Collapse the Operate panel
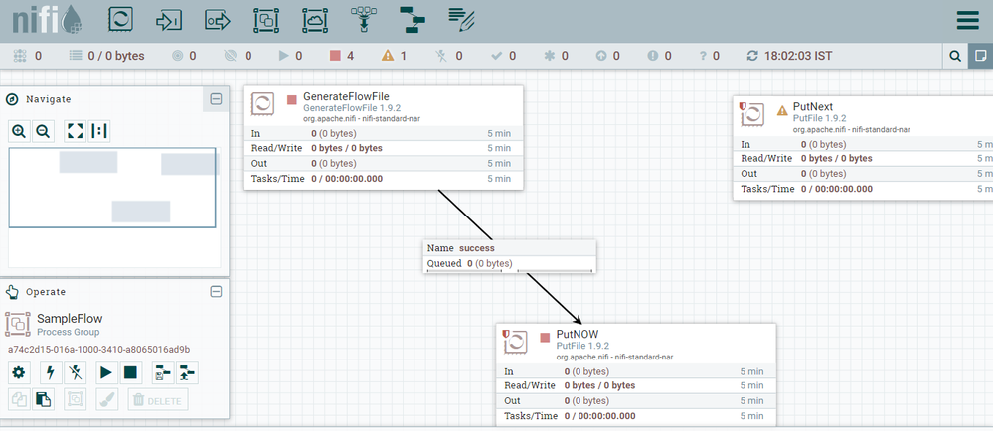Image resolution: width=993 pixels, height=431 pixels. [216, 292]
